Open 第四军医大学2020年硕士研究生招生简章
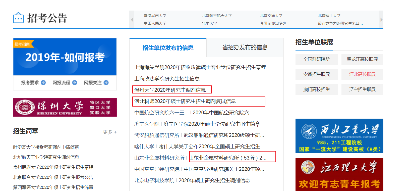The width and height of the screenshot is (411, 194). click(x=53, y=187)
